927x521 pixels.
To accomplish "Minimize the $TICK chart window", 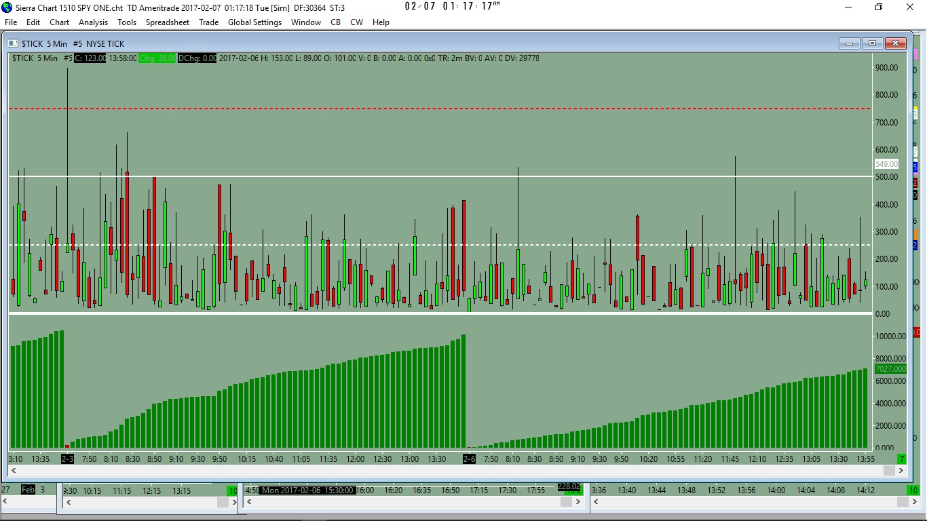I will click(849, 43).
